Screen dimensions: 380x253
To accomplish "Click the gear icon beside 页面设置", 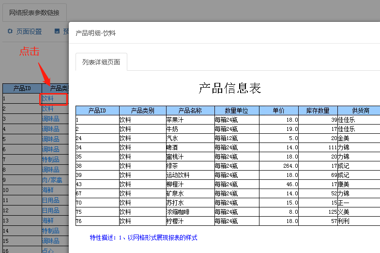I will tap(10, 32).
